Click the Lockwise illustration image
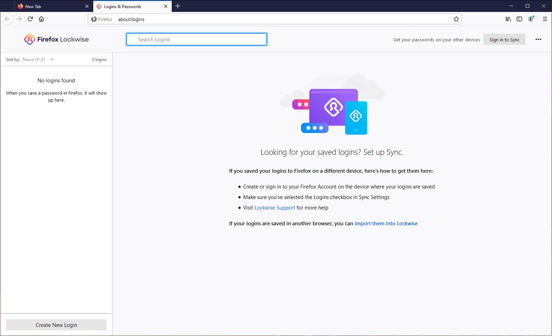The height and width of the screenshot is (336, 552). [x=332, y=104]
